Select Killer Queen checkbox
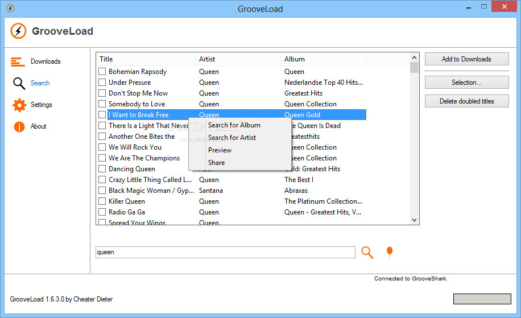 coord(102,201)
